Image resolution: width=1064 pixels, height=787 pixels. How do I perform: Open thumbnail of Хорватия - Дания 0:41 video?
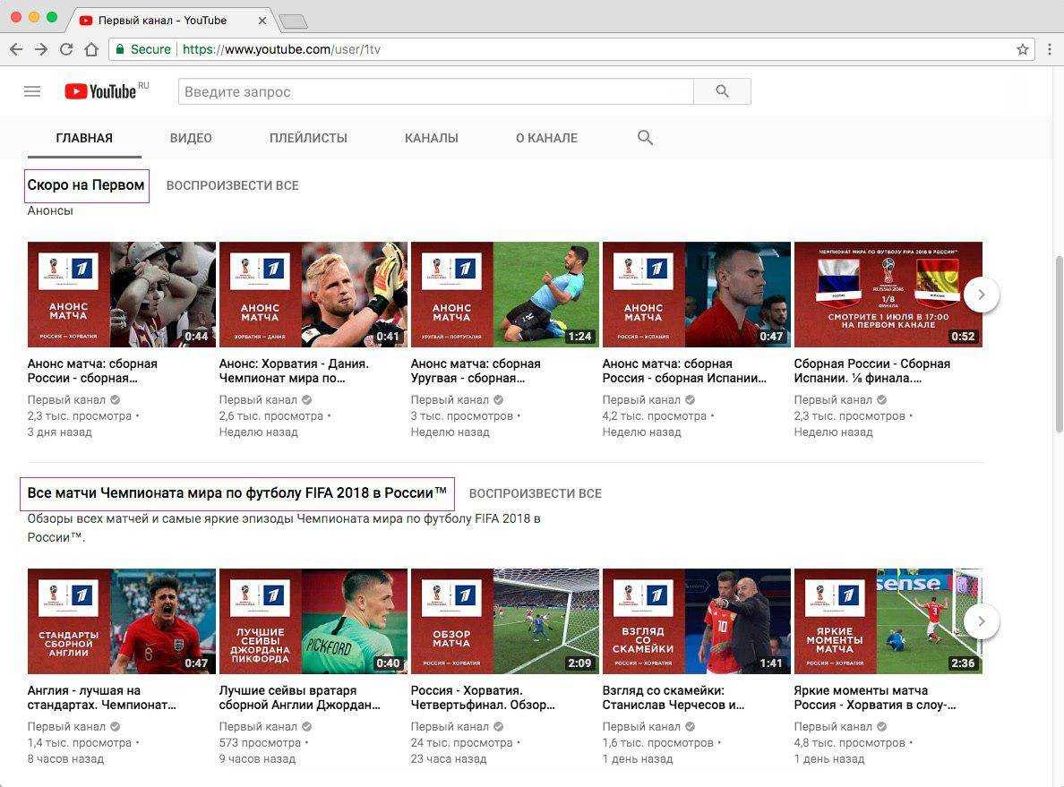click(313, 295)
